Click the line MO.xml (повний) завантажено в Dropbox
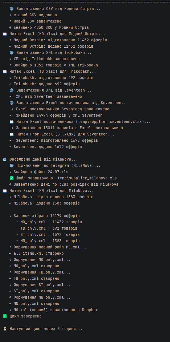The image size is (170, 342). point(54,310)
